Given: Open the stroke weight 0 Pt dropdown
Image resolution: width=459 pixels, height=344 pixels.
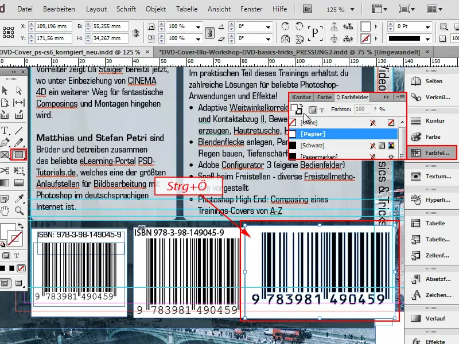Looking at the screenshot, I should [x=427, y=27].
